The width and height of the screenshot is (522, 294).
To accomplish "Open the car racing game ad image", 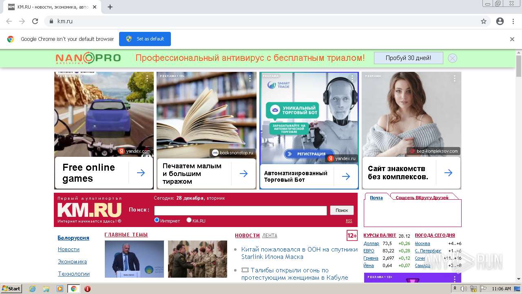I will coord(104,114).
